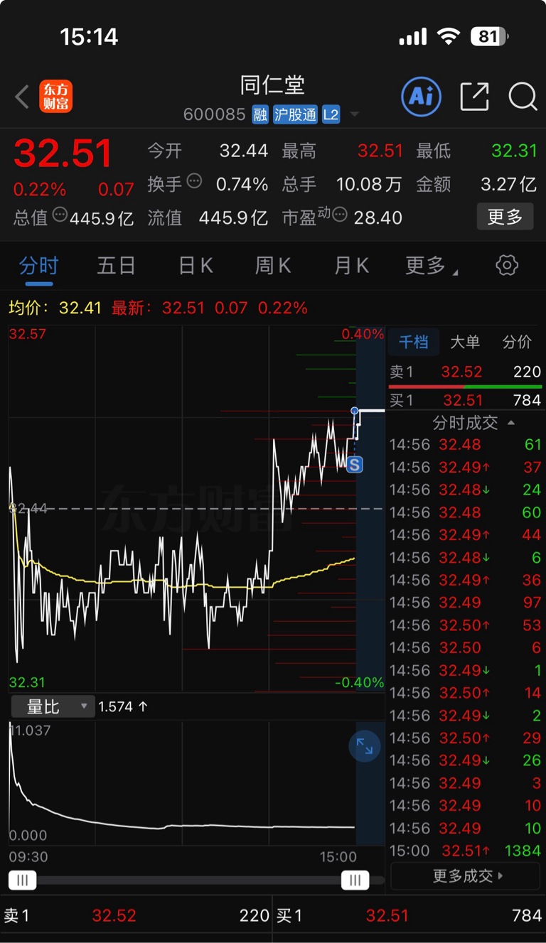Tap the blue S marker on chart

(x=354, y=465)
